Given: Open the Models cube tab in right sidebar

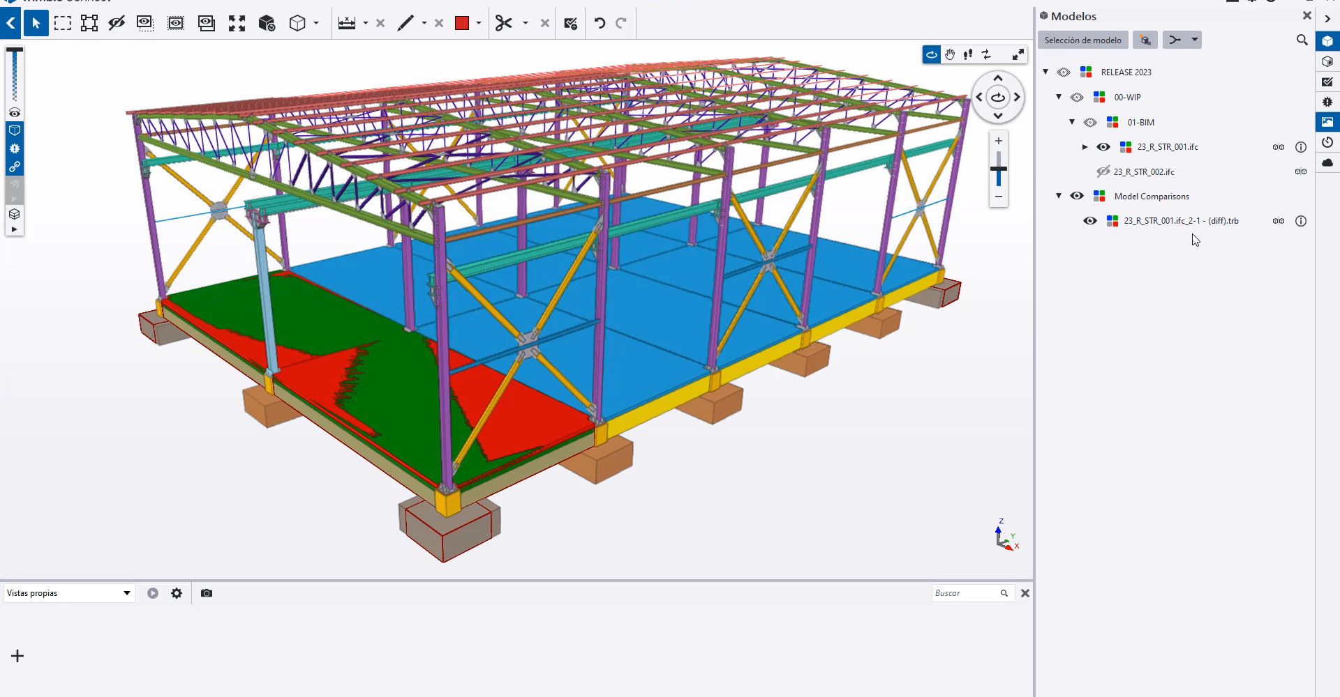Looking at the screenshot, I should [x=1327, y=41].
